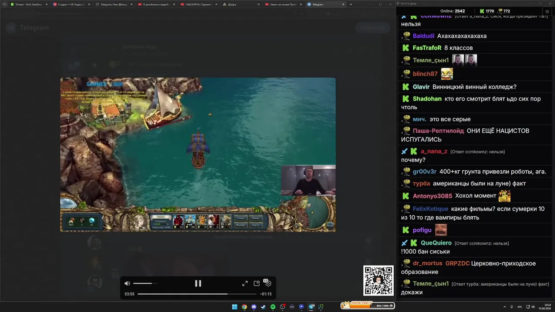Open Spotify from the taskbar
555x312 pixels.
click(273, 307)
